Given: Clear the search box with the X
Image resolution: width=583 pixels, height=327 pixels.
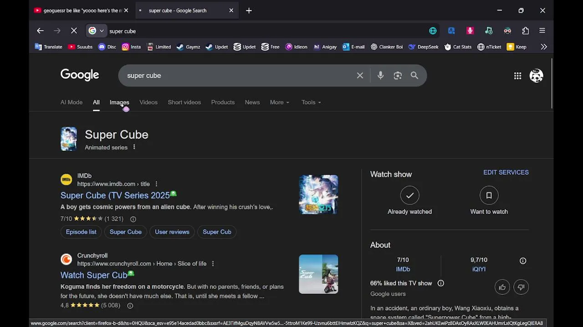Looking at the screenshot, I should tap(360, 75).
